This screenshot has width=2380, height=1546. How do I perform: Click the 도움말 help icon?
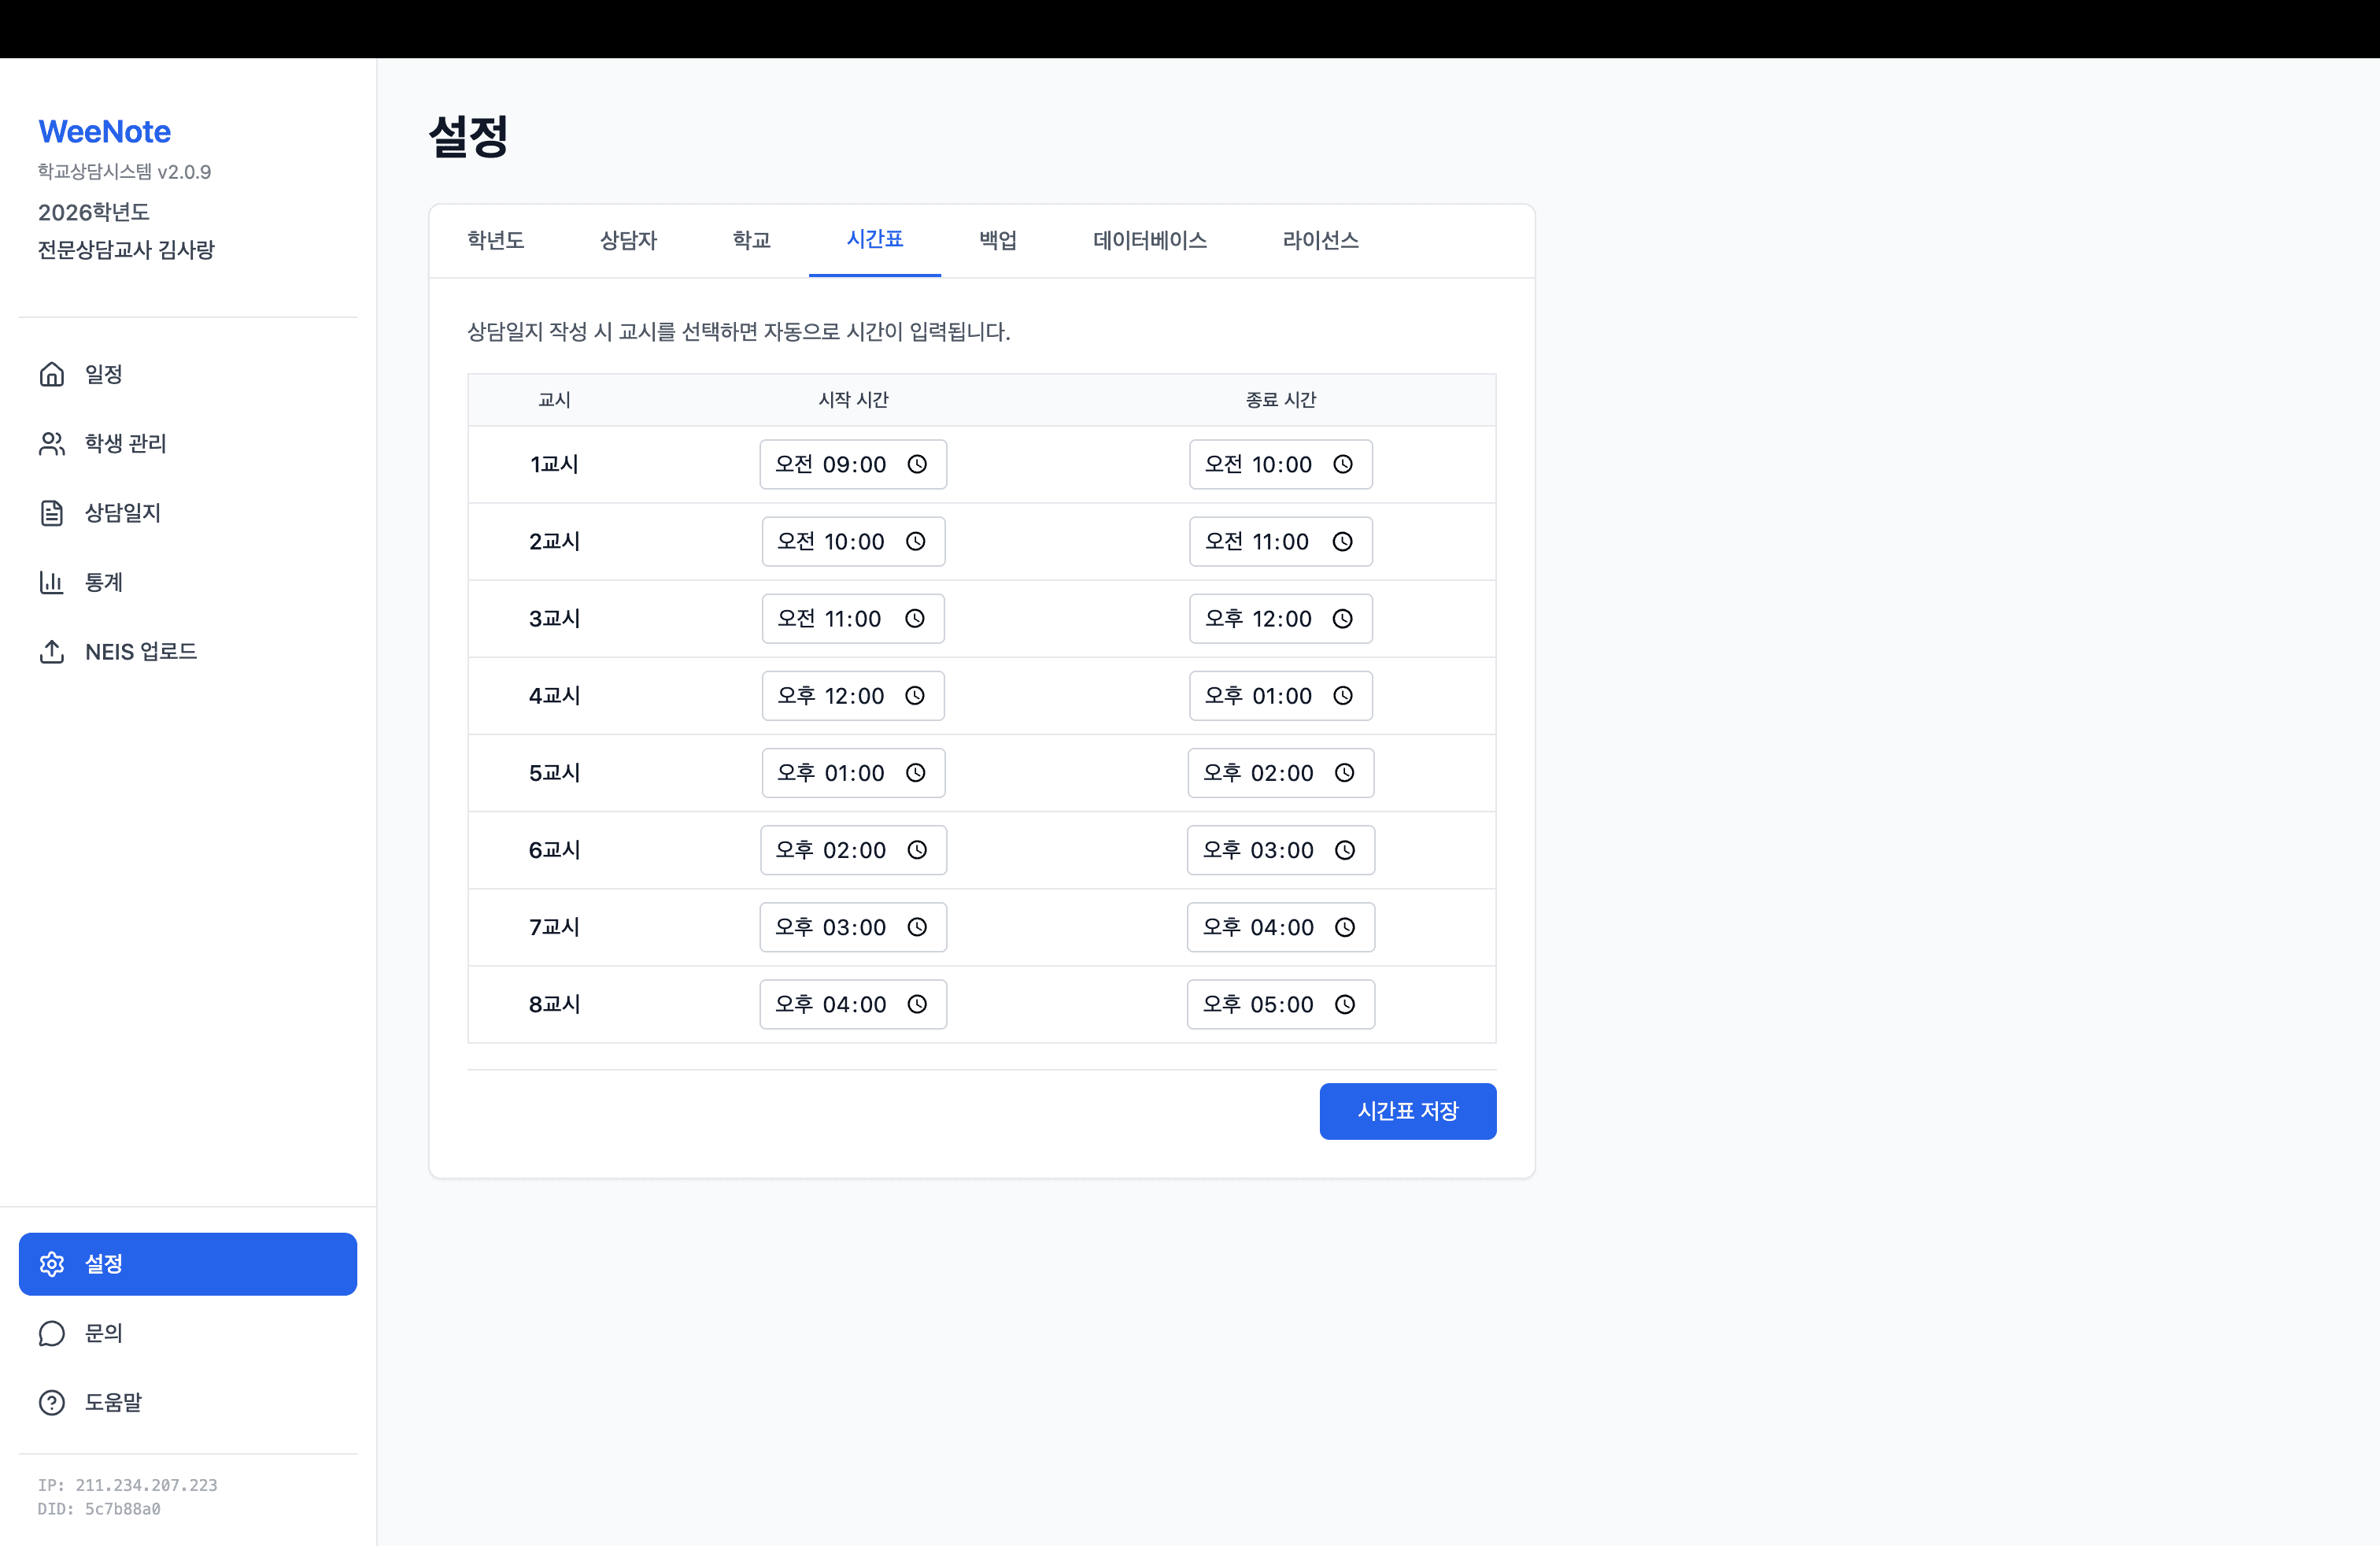52,1402
